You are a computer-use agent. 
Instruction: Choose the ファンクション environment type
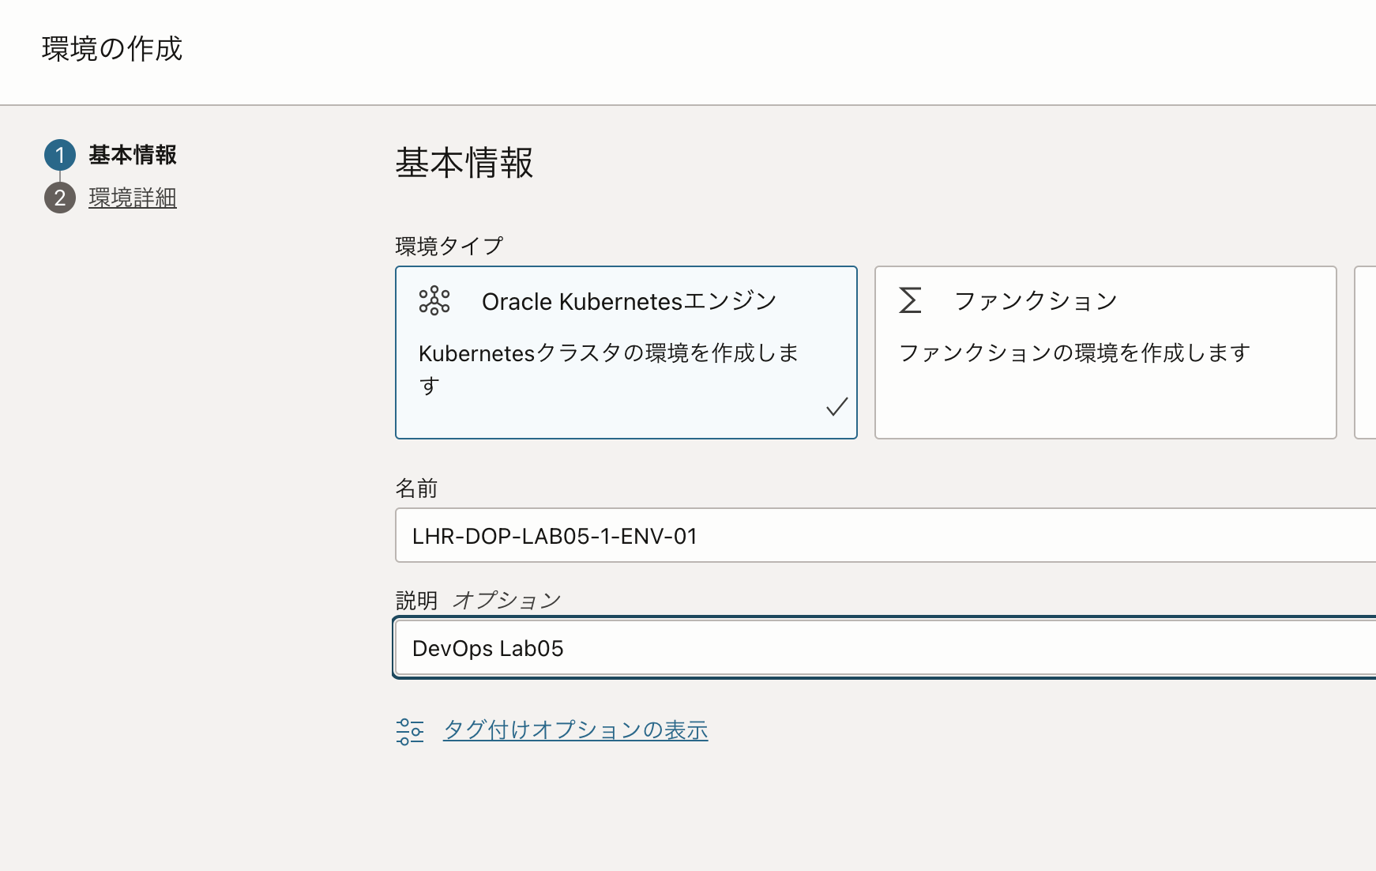coord(1104,352)
